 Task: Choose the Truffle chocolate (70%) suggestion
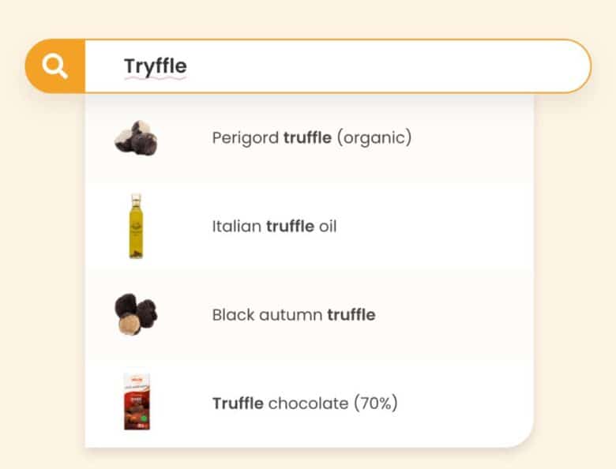coord(305,403)
